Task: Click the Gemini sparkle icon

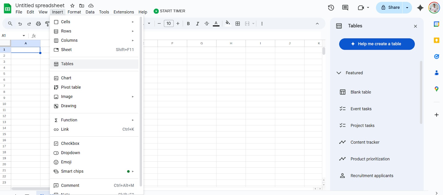Action: tap(420, 8)
